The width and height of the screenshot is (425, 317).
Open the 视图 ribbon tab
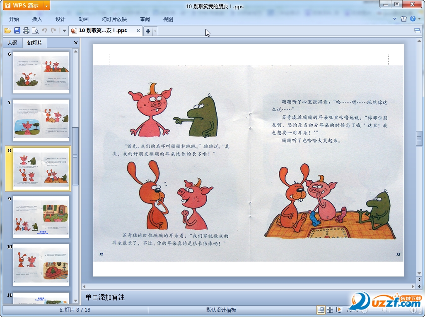pyautogui.click(x=168, y=19)
